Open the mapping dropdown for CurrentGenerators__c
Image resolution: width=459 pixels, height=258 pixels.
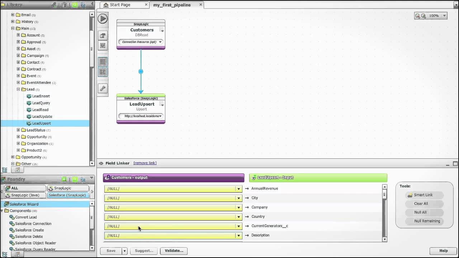click(x=238, y=226)
